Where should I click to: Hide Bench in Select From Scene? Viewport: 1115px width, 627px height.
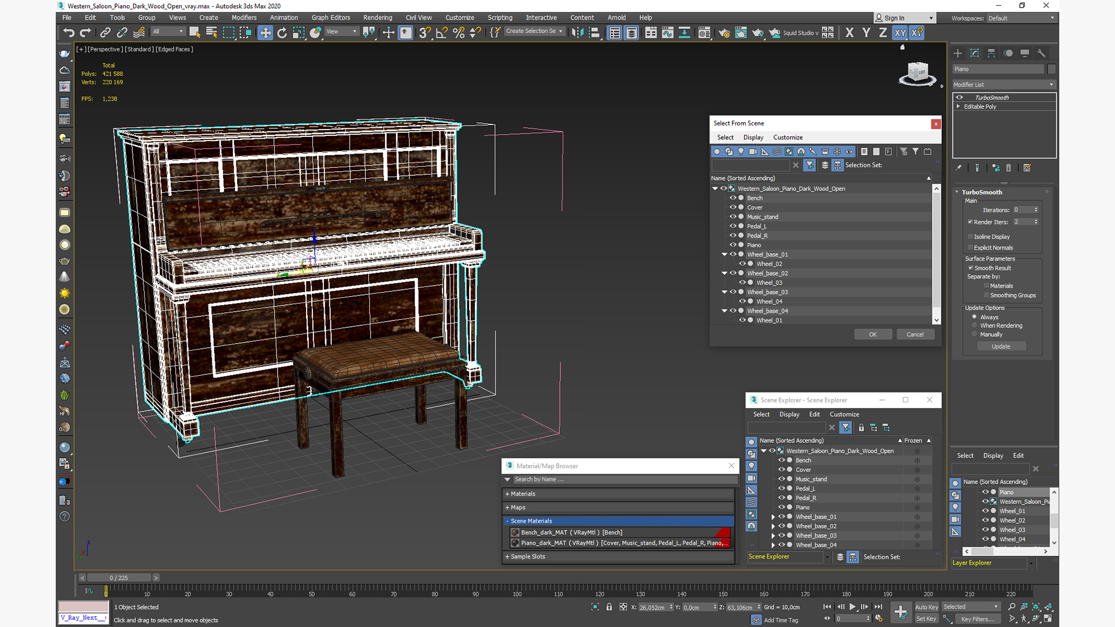[x=733, y=198]
